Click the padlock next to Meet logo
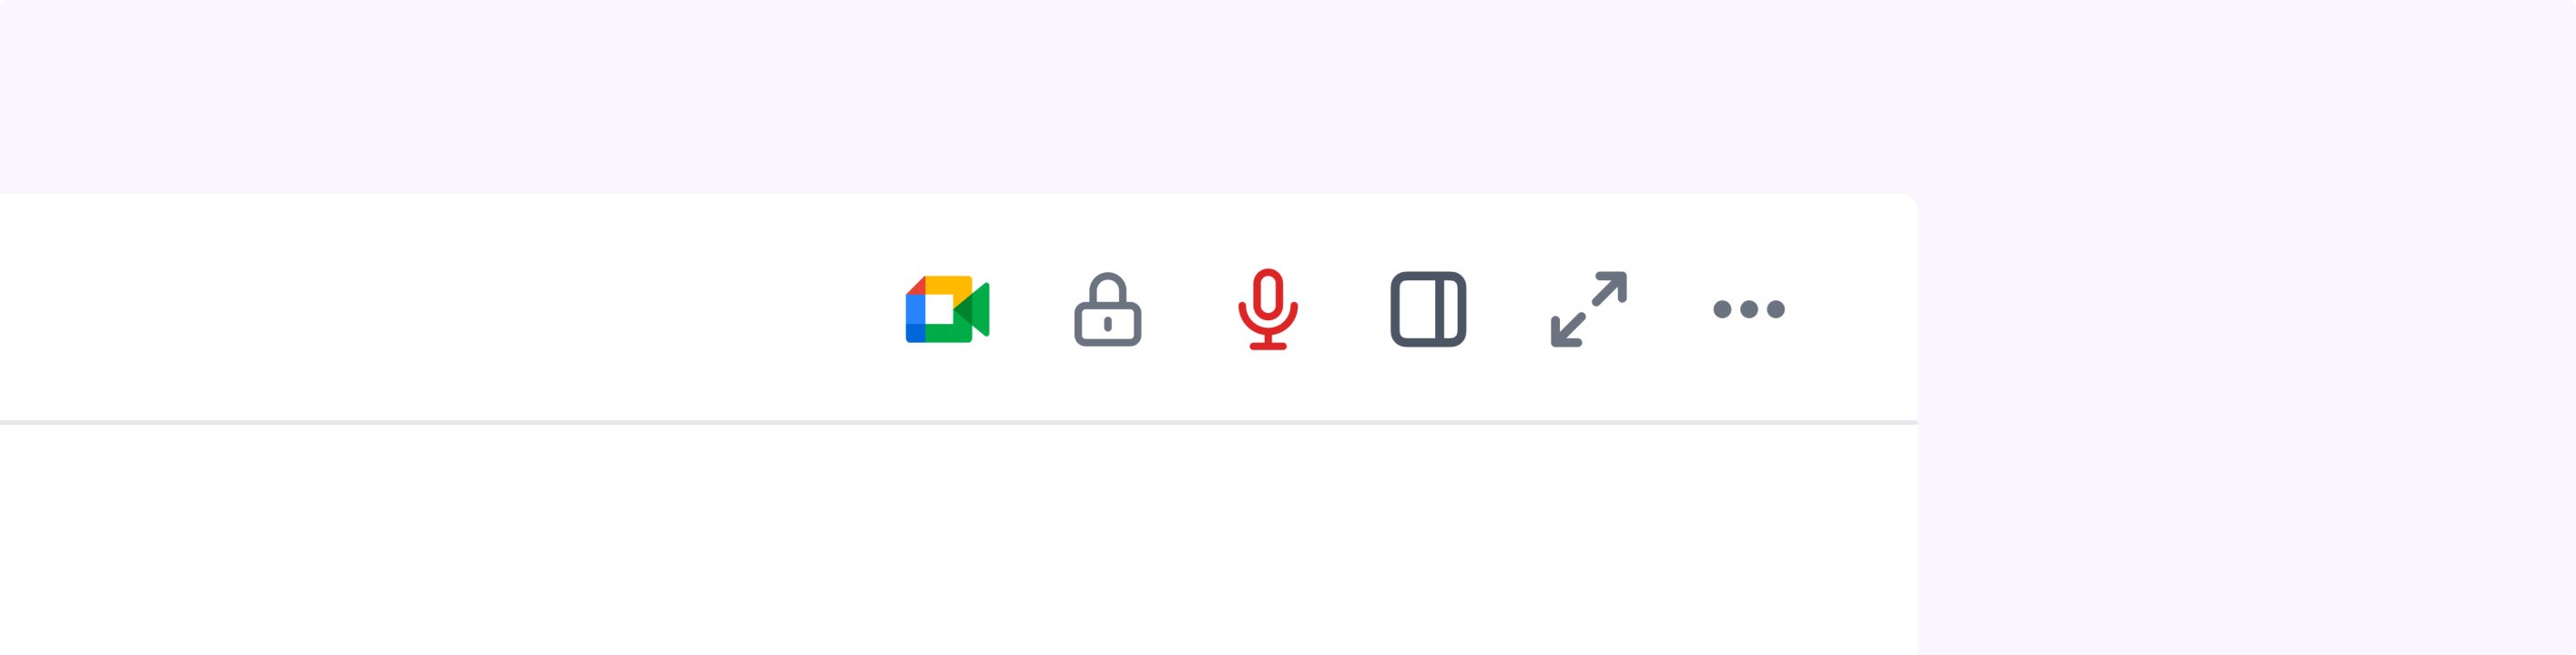Viewport: 2576px width, 655px height. (1108, 309)
